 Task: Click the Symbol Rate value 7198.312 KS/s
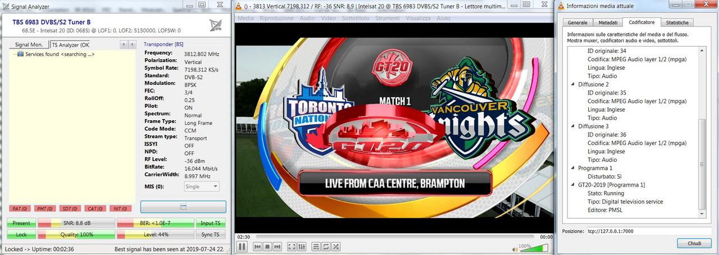(201, 70)
